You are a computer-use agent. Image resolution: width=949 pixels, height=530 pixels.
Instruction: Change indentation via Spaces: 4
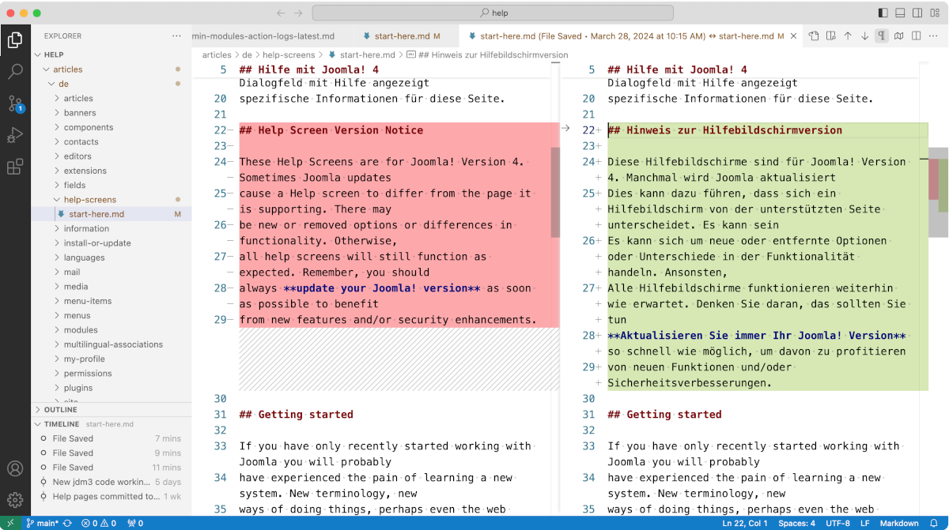click(796, 523)
